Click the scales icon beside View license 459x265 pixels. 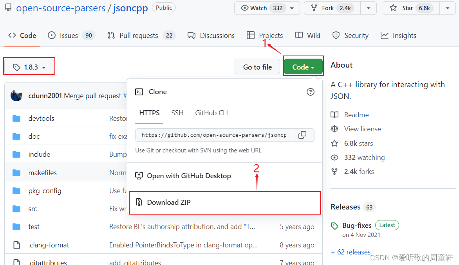pyautogui.click(x=334, y=129)
